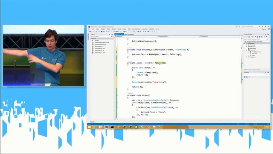Click the FooAsync method name highlighted in yellow

159,63
